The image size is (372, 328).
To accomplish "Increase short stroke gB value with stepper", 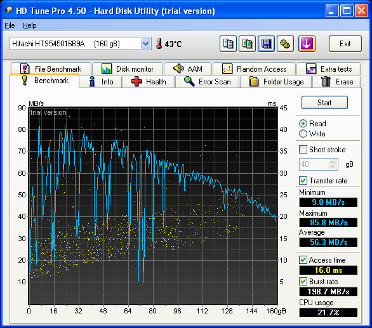I will (x=333, y=162).
